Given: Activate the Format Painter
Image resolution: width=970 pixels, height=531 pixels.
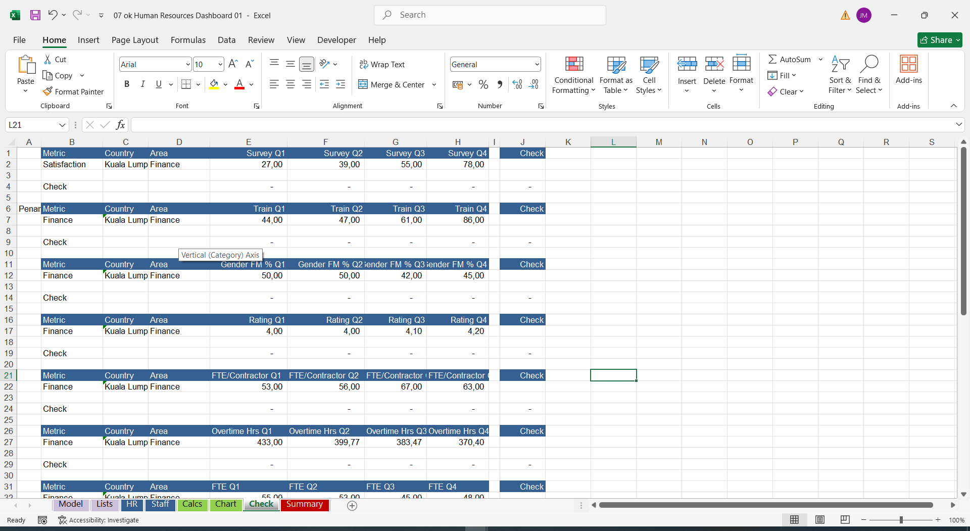Looking at the screenshot, I should coord(73,91).
